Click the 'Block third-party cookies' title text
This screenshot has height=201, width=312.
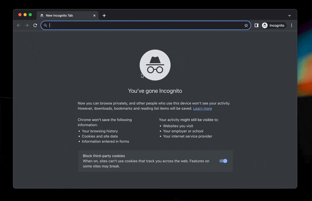pyautogui.click(x=104, y=156)
